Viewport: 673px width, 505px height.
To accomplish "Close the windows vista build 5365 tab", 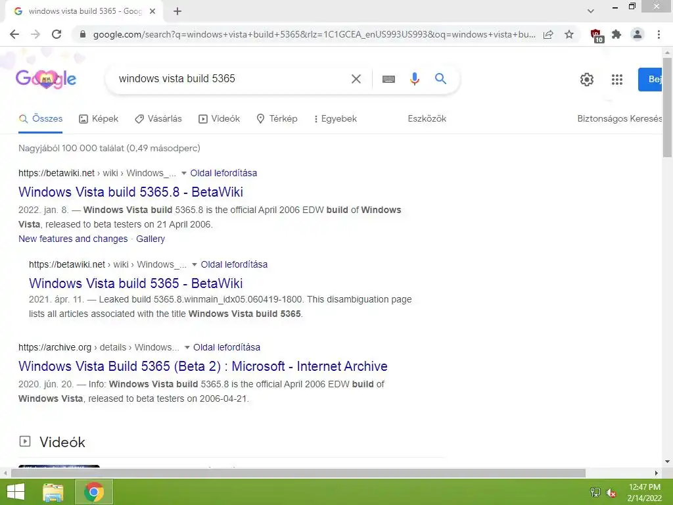I will pyautogui.click(x=152, y=12).
